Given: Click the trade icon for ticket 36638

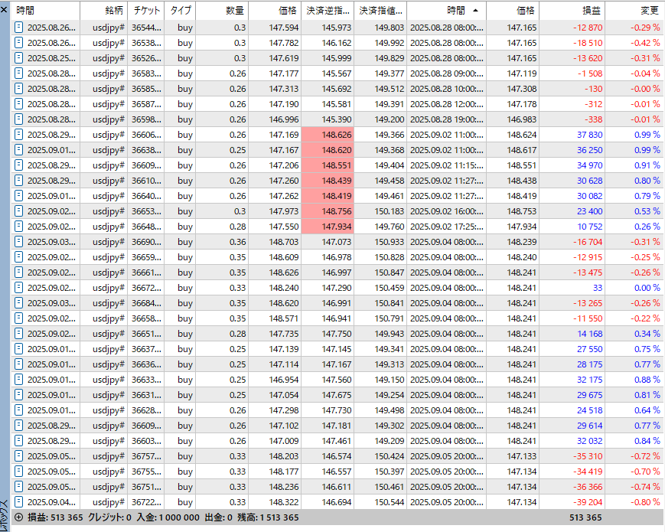Looking at the screenshot, I should point(18,150).
